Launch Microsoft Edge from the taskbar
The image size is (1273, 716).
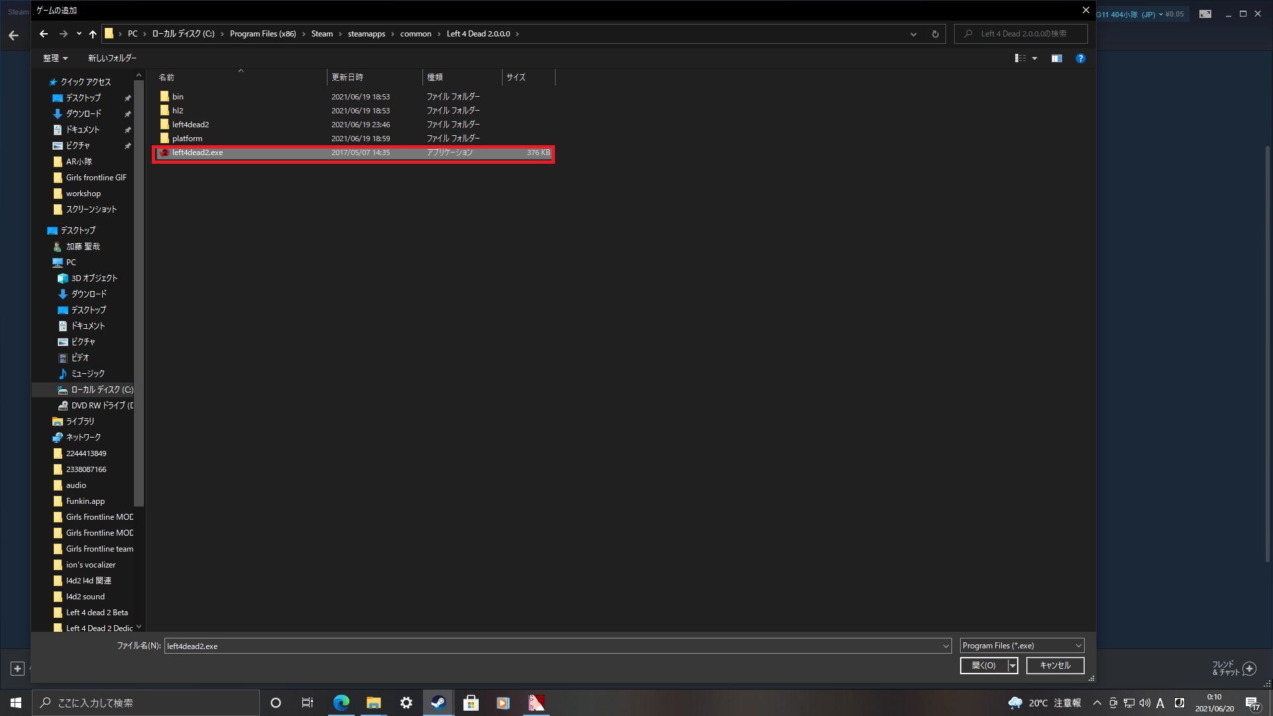341,703
